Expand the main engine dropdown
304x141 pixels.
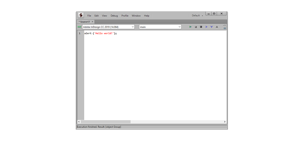[x=160, y=27]
